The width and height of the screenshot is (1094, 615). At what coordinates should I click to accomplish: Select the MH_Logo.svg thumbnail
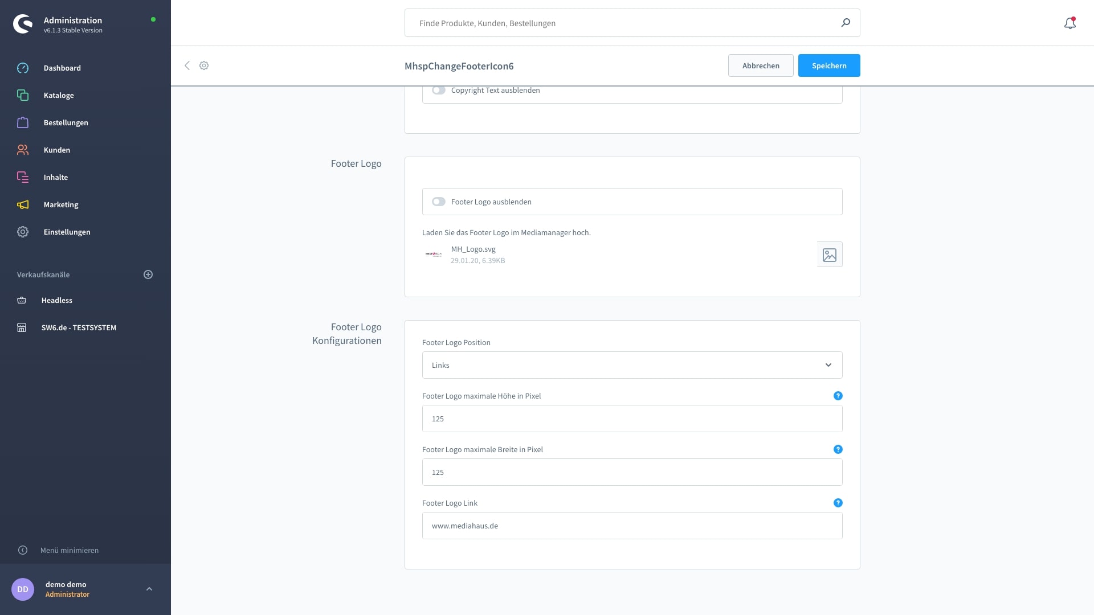tap(434, 255)
